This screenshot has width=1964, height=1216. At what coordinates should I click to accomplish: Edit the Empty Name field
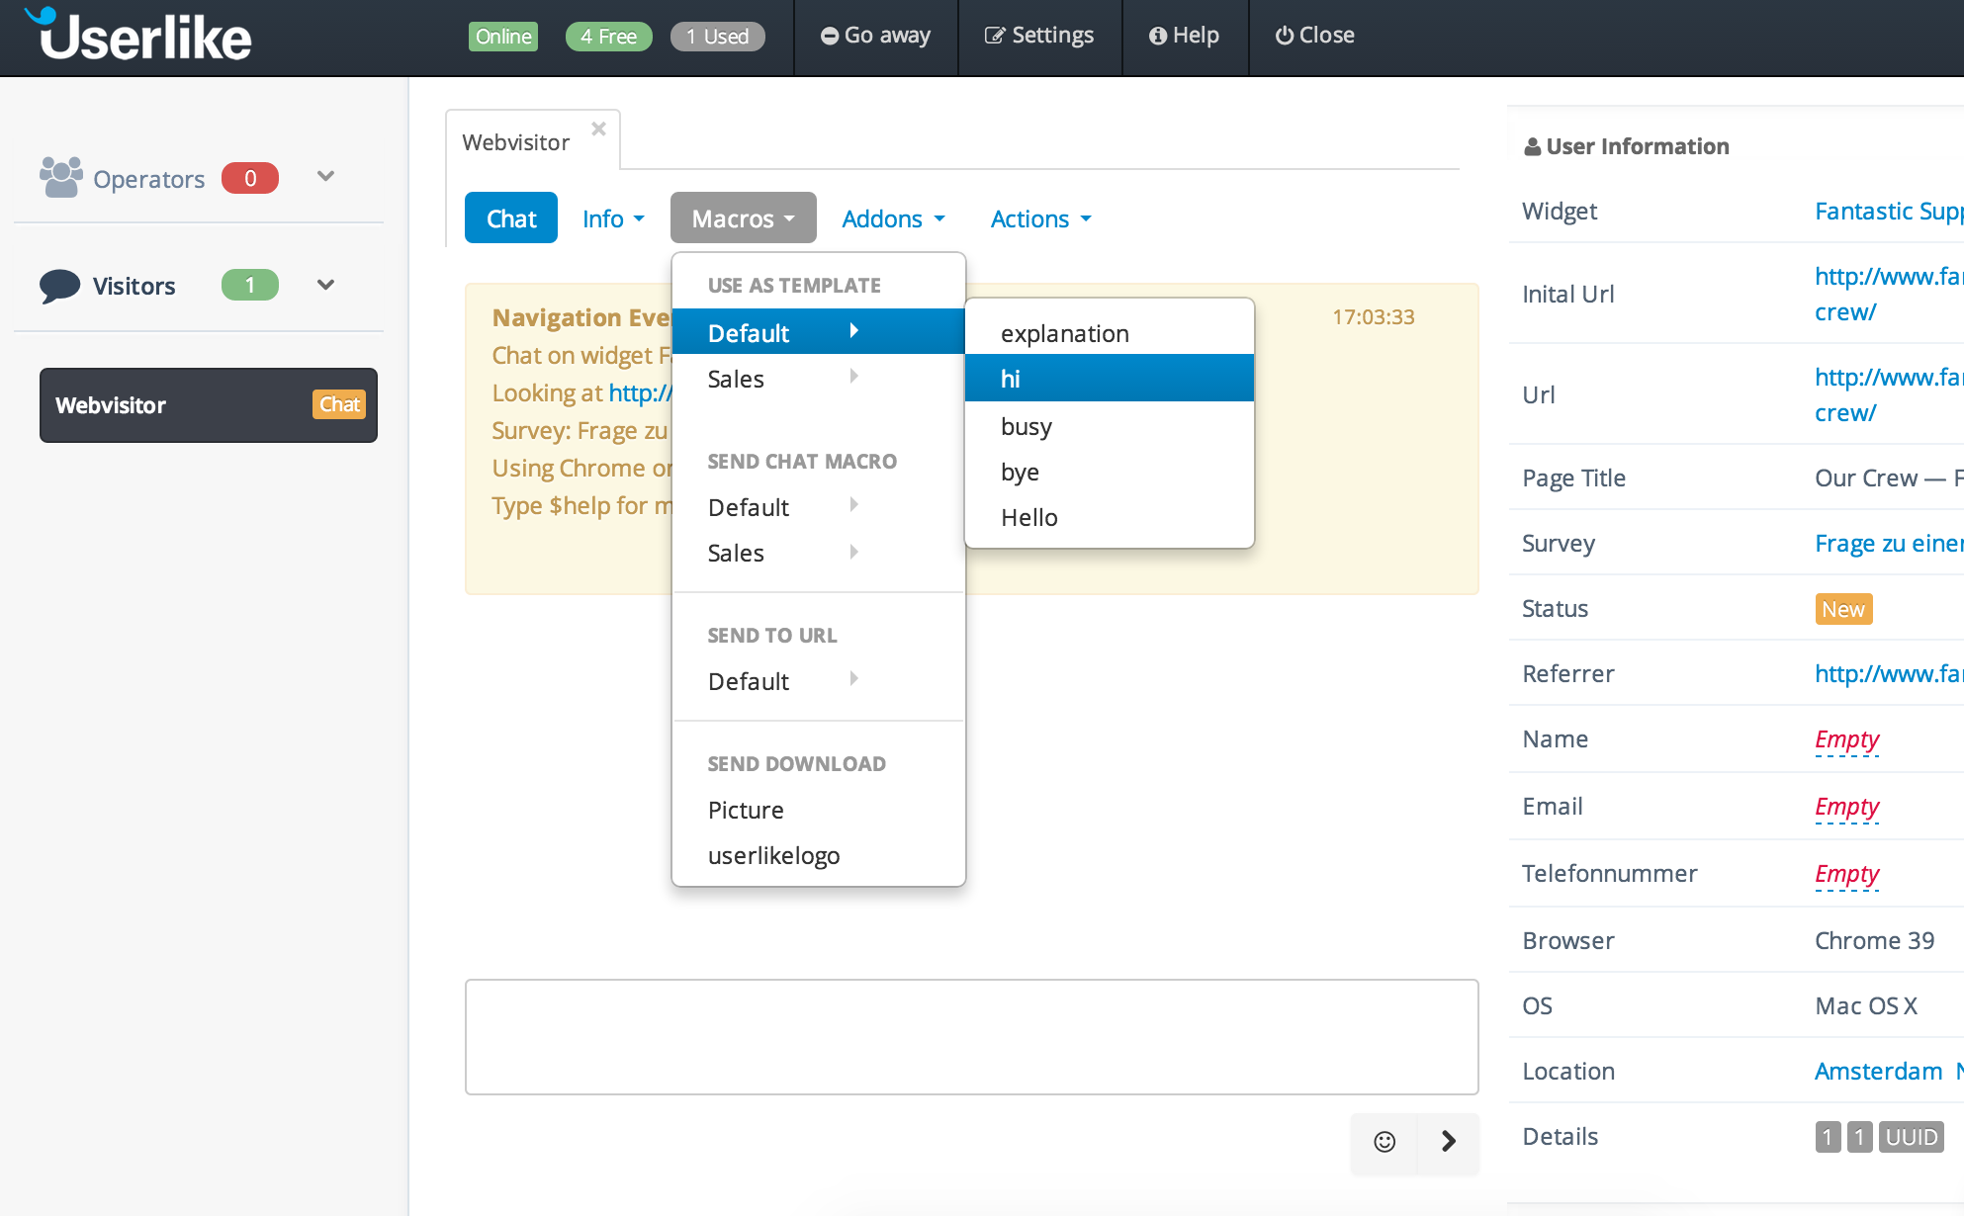(x=1846, y=739)
